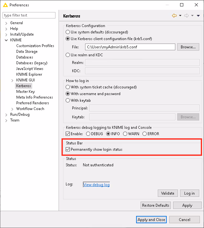Open the forward history dropdown arrow
Image resolution: width=204 pixels, height=228 pixels.
192,16
